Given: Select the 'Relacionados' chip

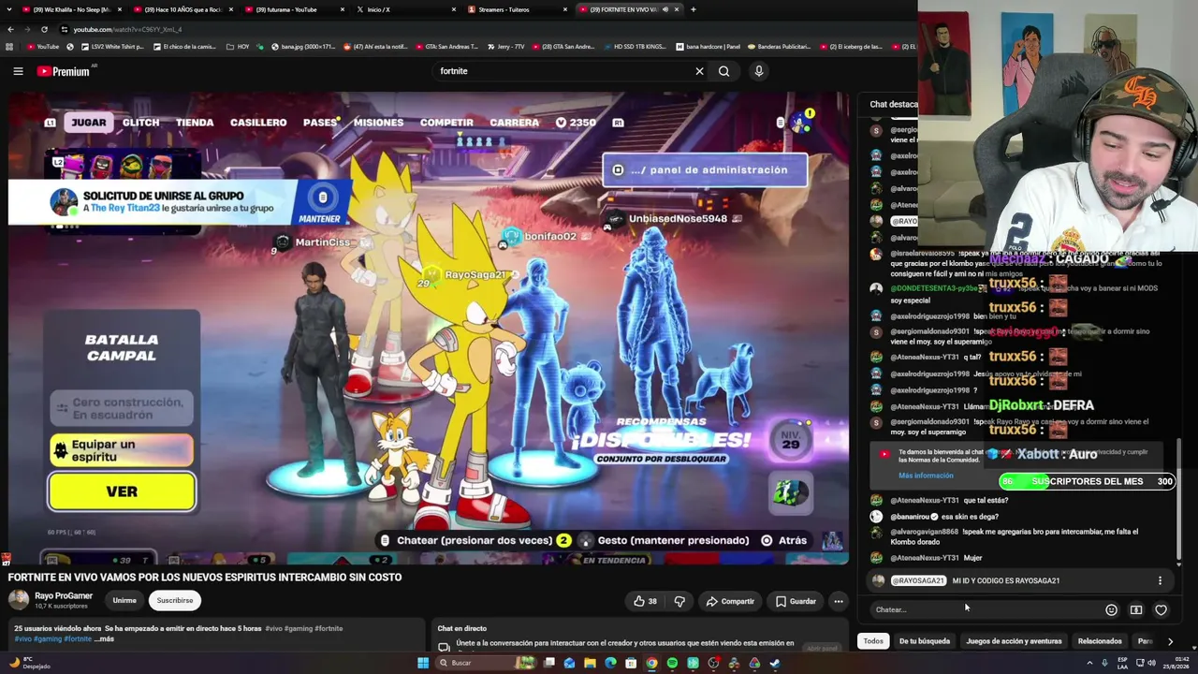Looking at the screenshot, I should (1100, 641).
